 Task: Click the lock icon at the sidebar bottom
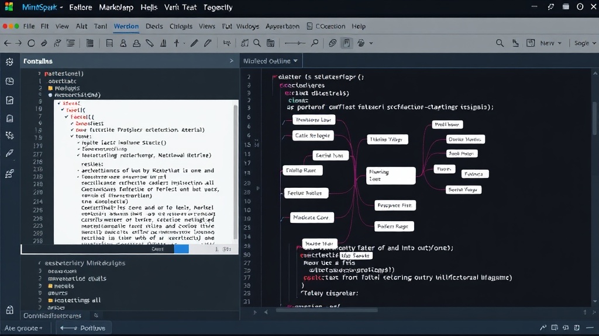[9, 310]
